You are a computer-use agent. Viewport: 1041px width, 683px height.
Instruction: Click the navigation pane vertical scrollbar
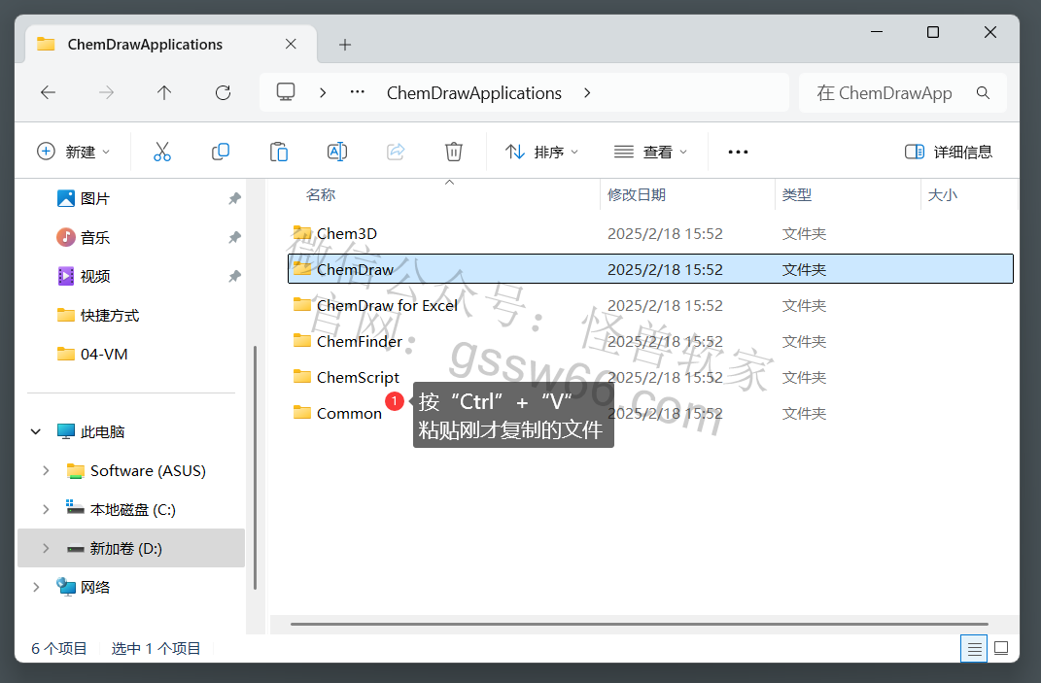click(255, 468)
